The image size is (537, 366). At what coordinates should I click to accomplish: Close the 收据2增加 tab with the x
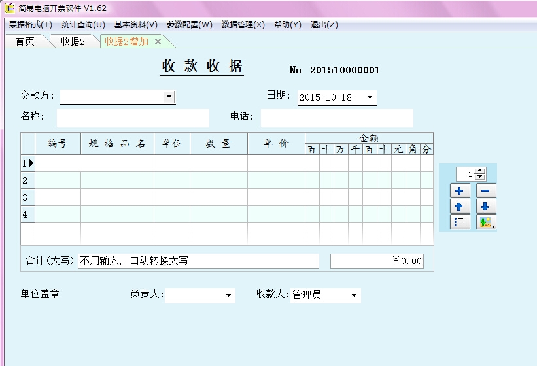pos(158,42)
